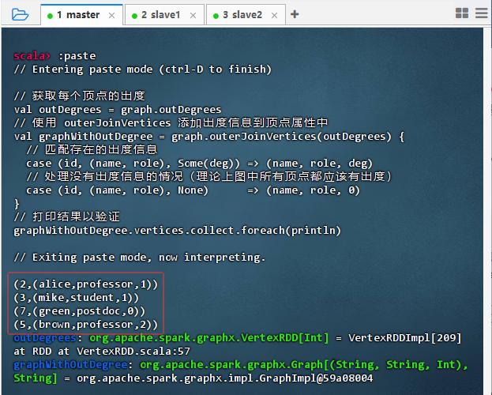Switch to the 2 slave1 tab

(x=164, y=15)
